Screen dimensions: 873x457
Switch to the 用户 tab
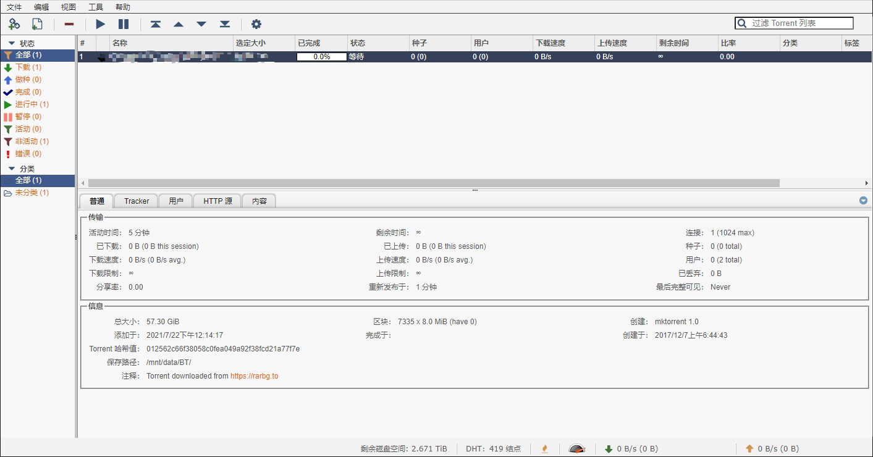click(x=176, y=201)
